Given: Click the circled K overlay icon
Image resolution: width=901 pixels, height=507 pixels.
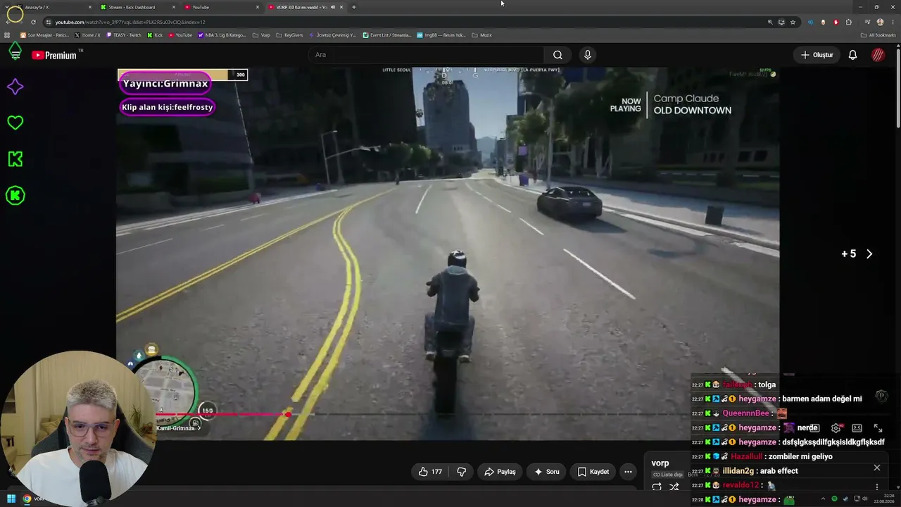Looking at the screenshot, I should tap(15, 196).
